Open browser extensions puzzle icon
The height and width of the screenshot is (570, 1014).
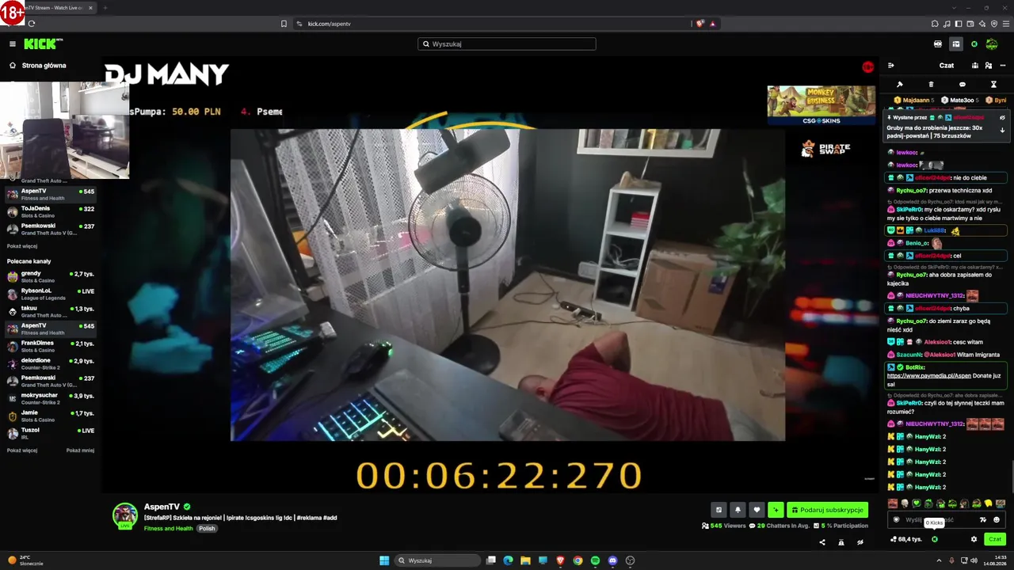point(936,24)
